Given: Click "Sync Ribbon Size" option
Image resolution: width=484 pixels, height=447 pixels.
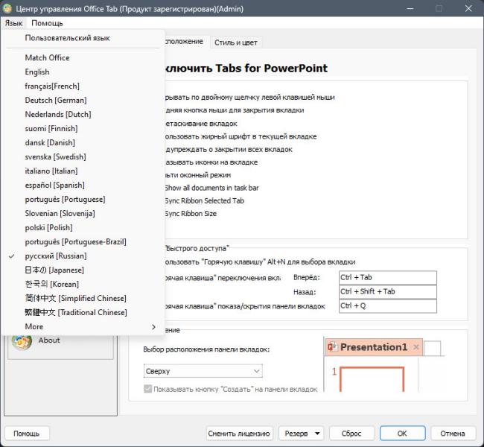Looking at the screenshot, I should tap(191, 214).
